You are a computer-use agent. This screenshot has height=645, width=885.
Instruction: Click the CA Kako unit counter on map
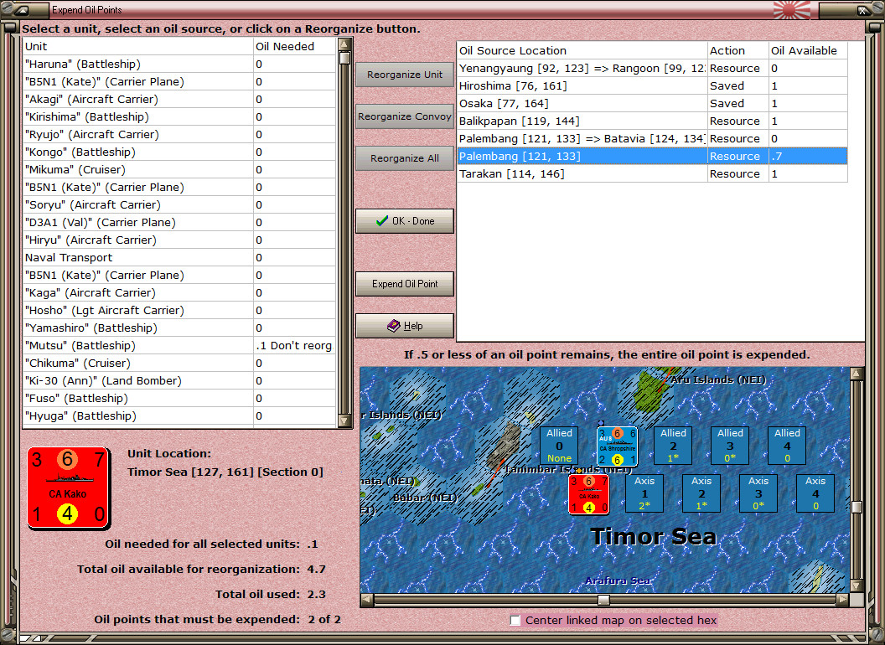(x=588, y=493)
